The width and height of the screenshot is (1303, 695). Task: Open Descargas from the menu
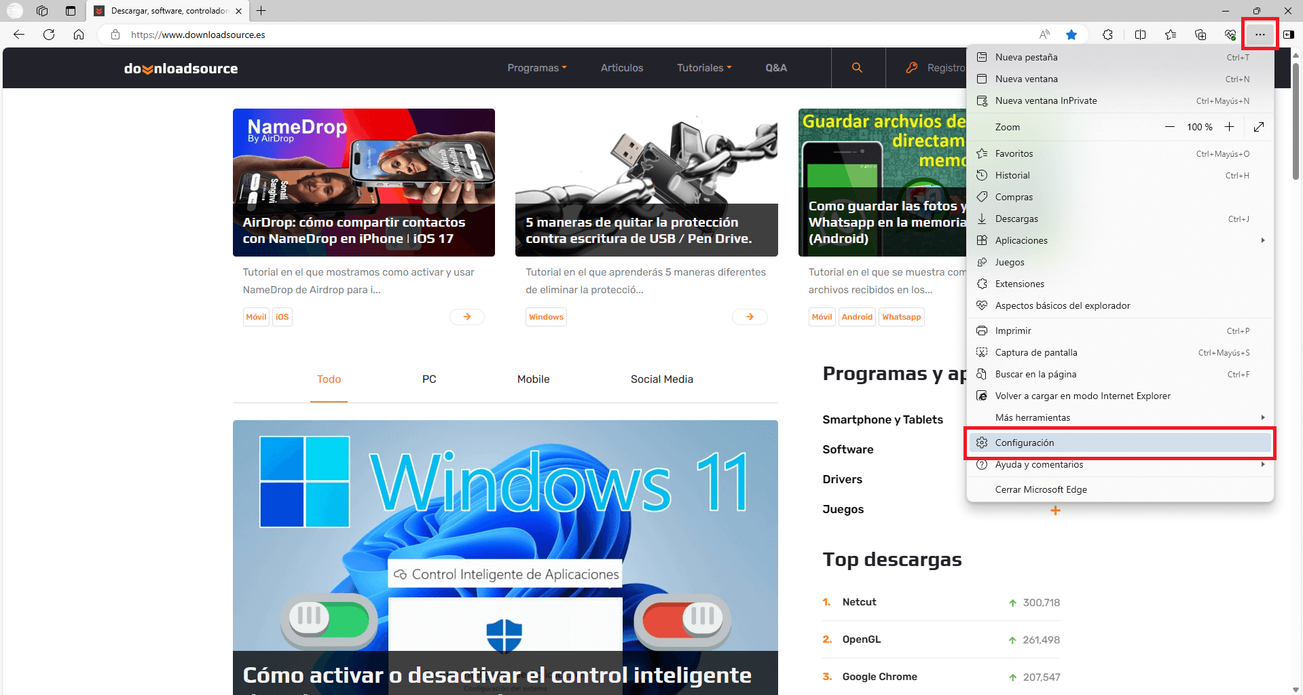[1120, 219]
